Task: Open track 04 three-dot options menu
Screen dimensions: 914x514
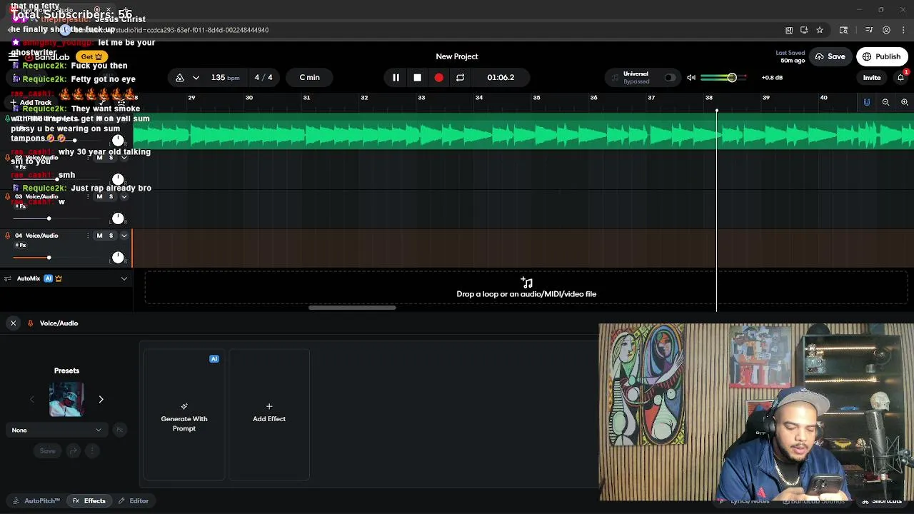Action: (88, 236)
